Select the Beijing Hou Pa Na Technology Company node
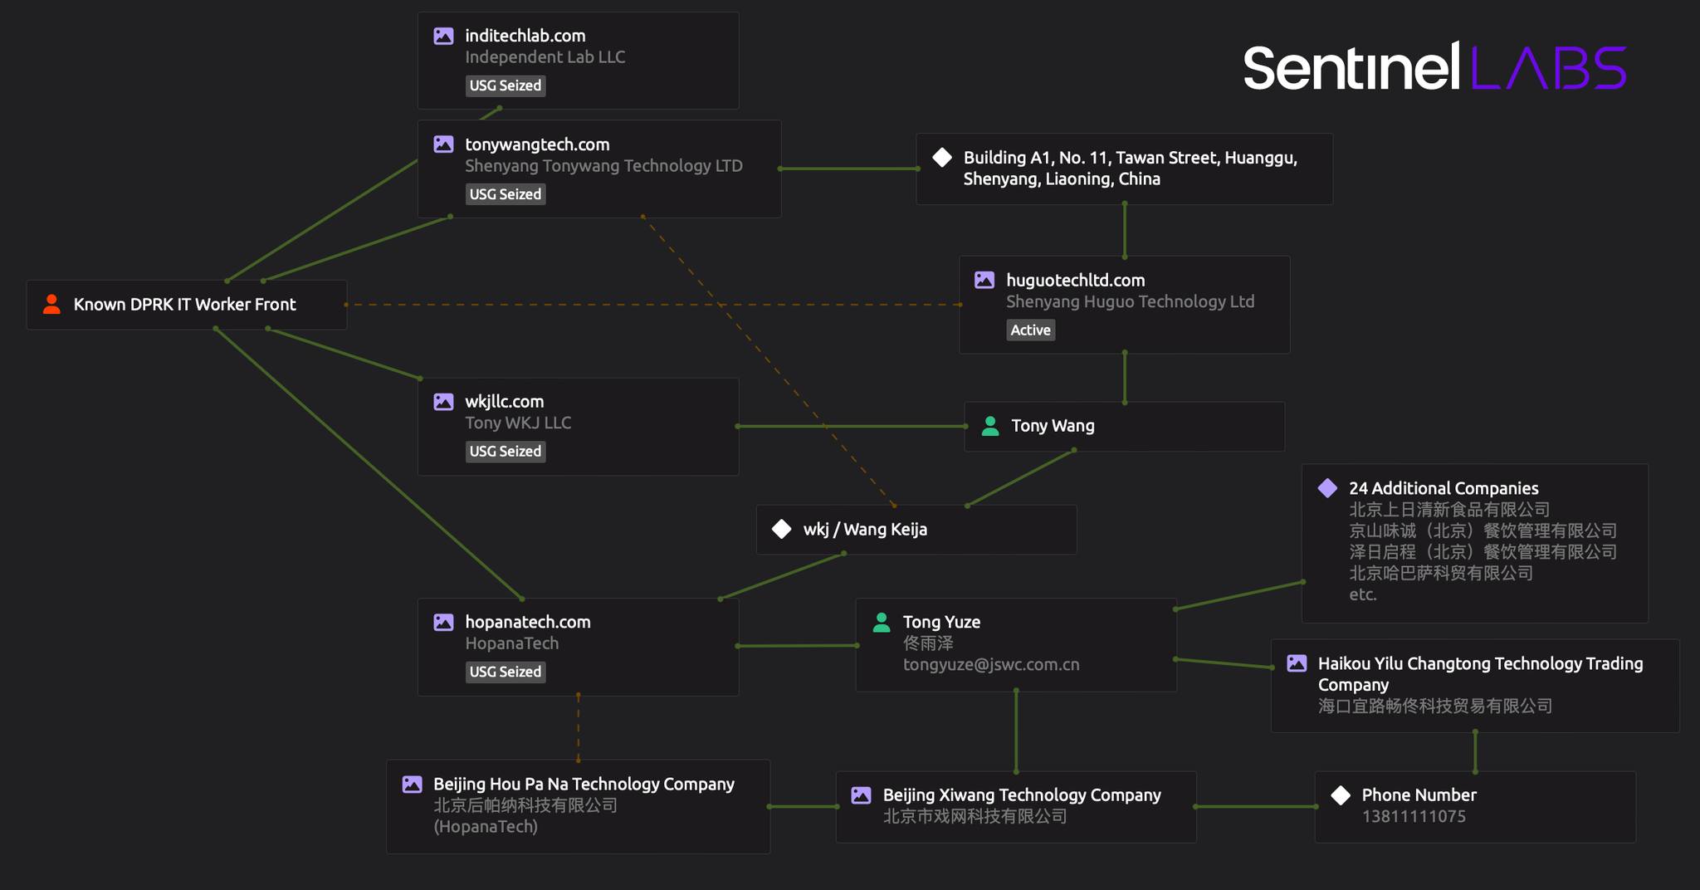The width and height of the screenshot is (1700, 890). pos(583,784)
